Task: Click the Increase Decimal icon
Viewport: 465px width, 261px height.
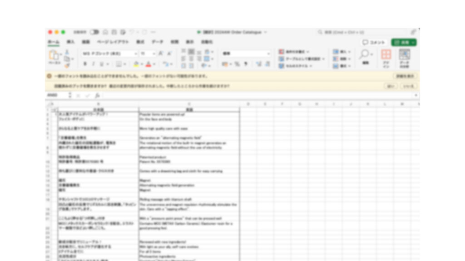Action: (x=258, y=64)
